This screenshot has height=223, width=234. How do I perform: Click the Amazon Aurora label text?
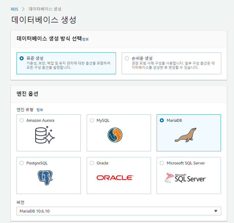(40, 120)
